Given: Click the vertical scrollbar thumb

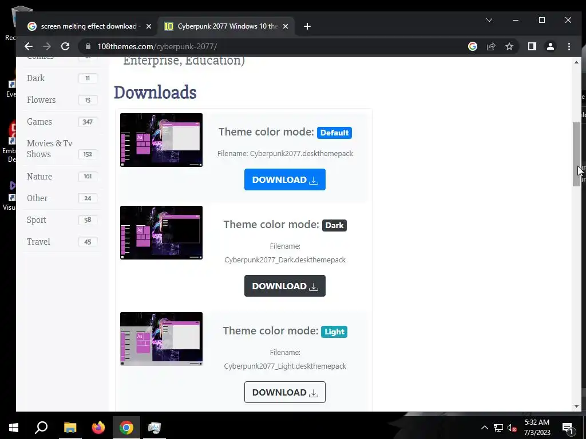Looking at the screenshot, I should click(576, 154).
